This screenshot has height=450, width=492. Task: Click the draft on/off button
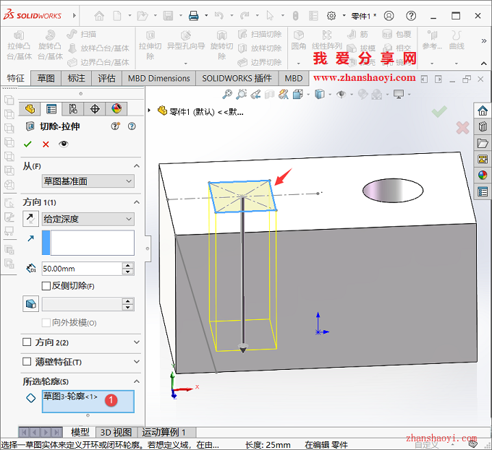[x=30, y=304]
